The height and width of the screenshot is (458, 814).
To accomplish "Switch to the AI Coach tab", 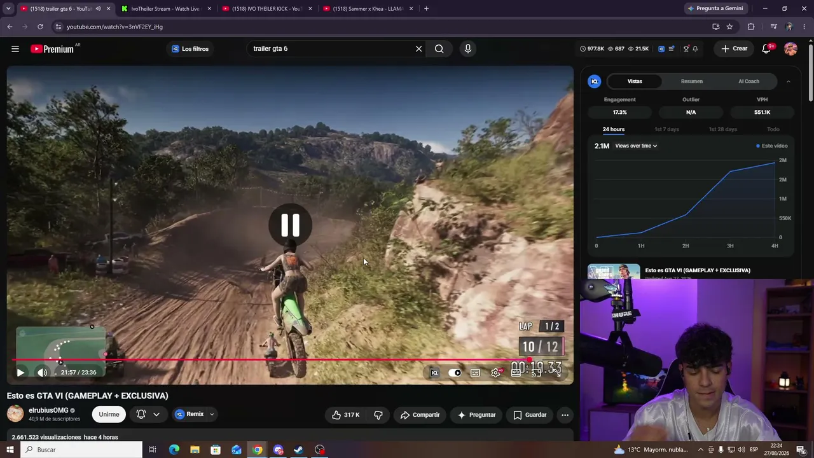I will [x=749, y=81].
